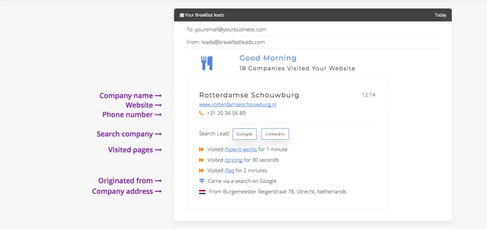Visit the /faq page link
This screenshot has height=229, width=487.
tap(229, 171)
